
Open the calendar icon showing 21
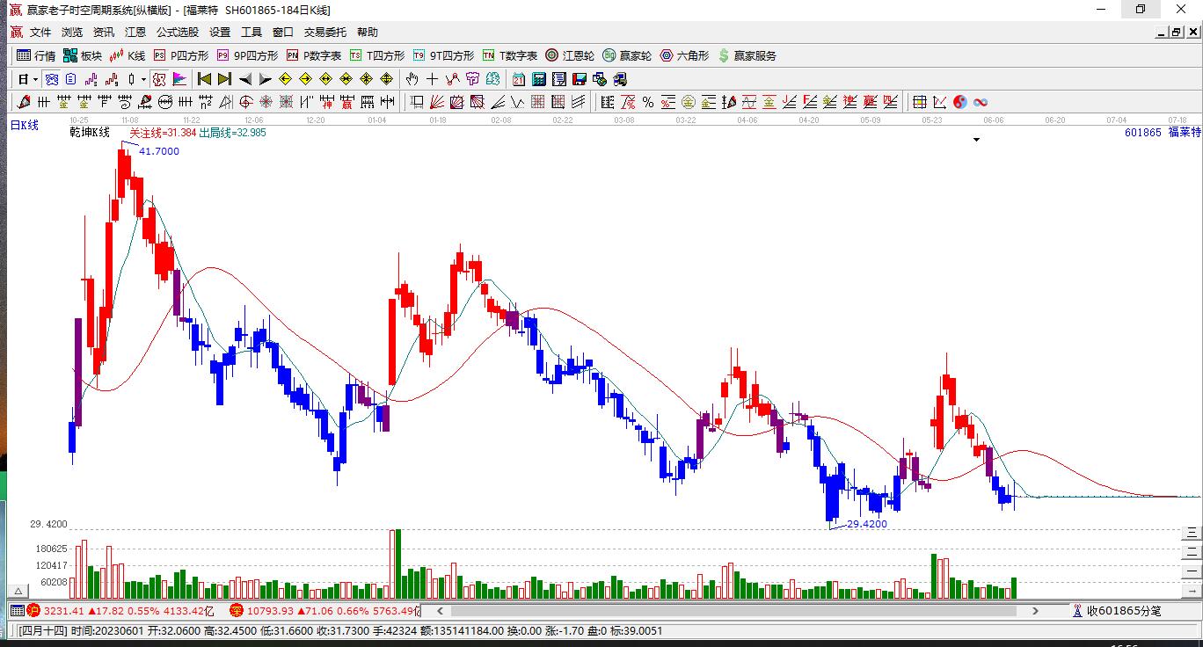tap(519, 79)
